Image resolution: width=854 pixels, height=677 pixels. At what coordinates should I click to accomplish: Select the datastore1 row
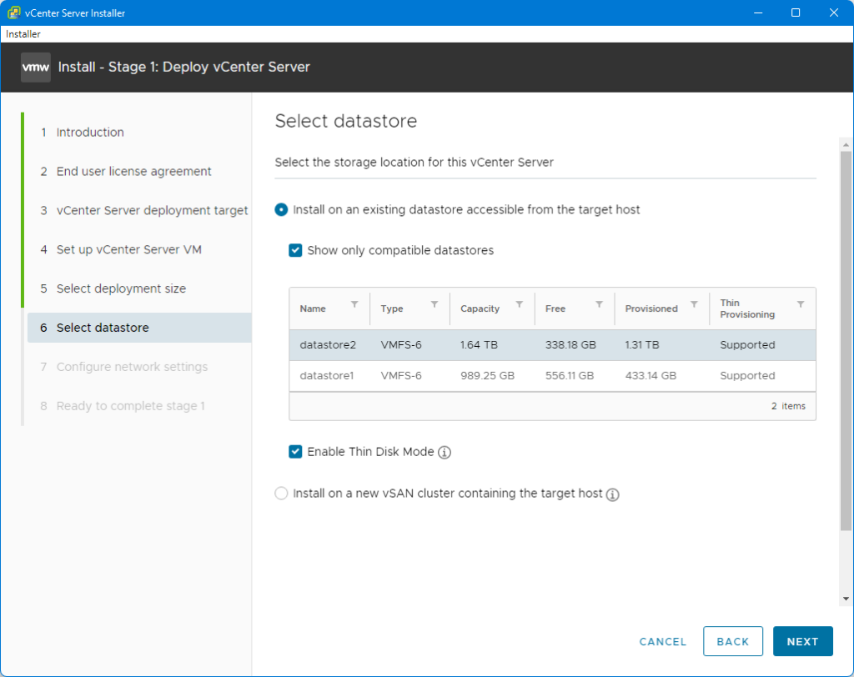click(x=552, y=376)
